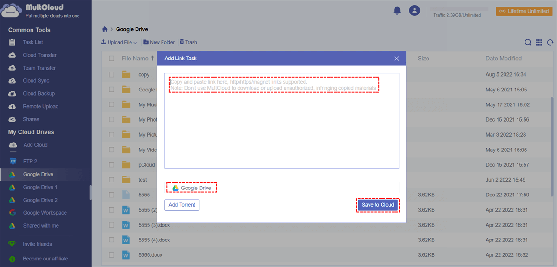
Task: Click New Folder button
Action: click(159, 42)
